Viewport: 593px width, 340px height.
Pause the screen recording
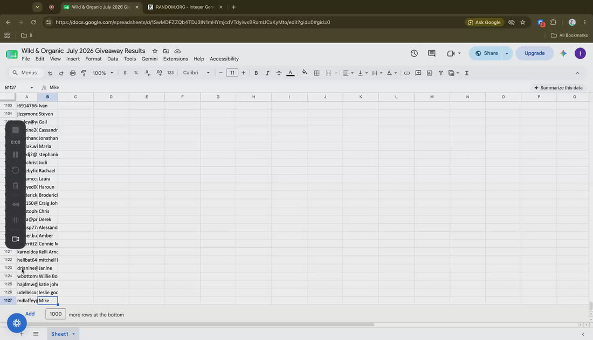(16, 155)
